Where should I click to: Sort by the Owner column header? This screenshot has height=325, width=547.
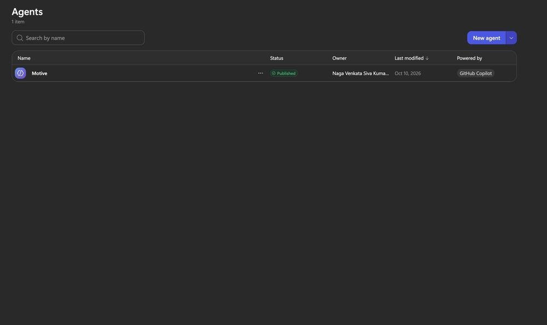point(340,58)
